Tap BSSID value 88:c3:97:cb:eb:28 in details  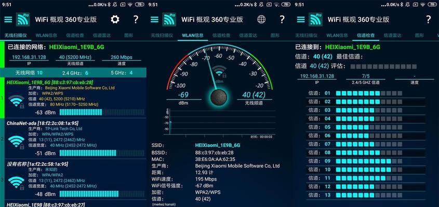(x=214, y=153)
